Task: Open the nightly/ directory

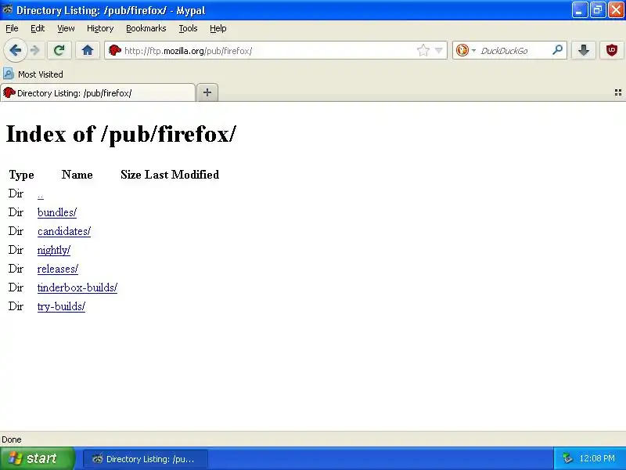Action: [53, 250]
